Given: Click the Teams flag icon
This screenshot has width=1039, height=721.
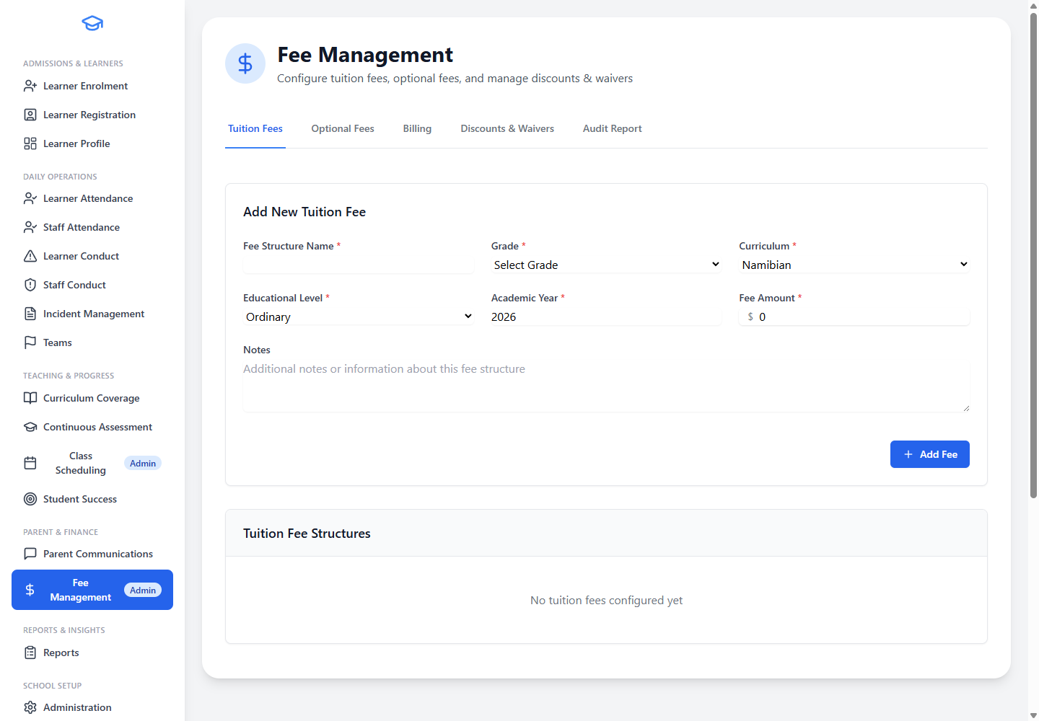Looking at the screenshot, I should click(30, 342).
